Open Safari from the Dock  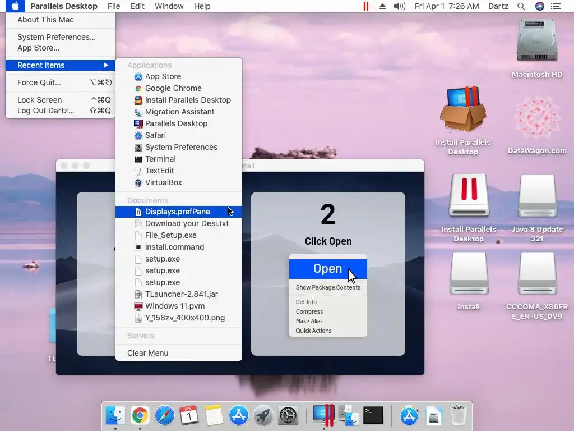pyautogui.click(x=164, y=415)
